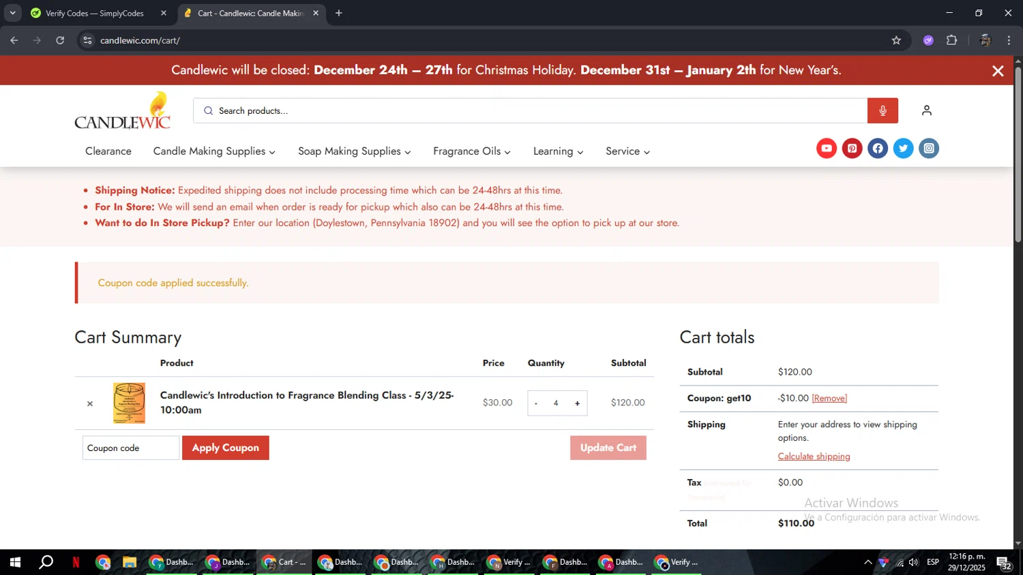
Task: Remove the Fragrance Blending Class from cart
Action: pos(90,403)
